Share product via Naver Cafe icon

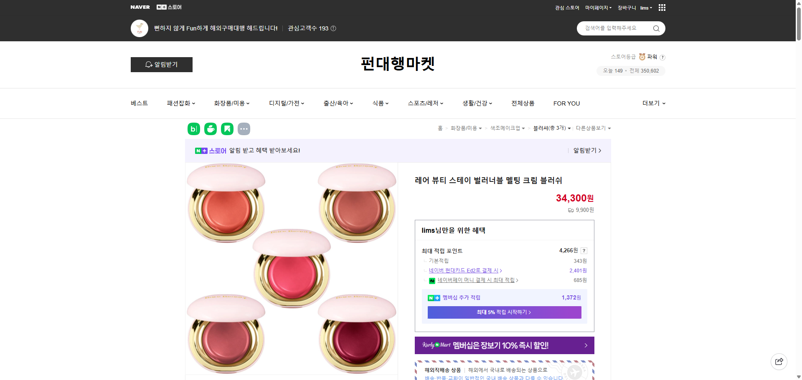click(x=210, y=129)
